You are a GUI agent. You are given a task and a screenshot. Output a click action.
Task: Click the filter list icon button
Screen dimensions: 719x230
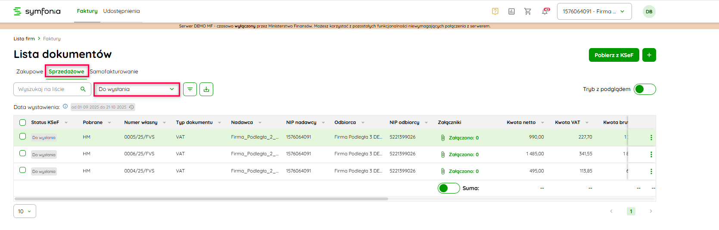(190, 89)
